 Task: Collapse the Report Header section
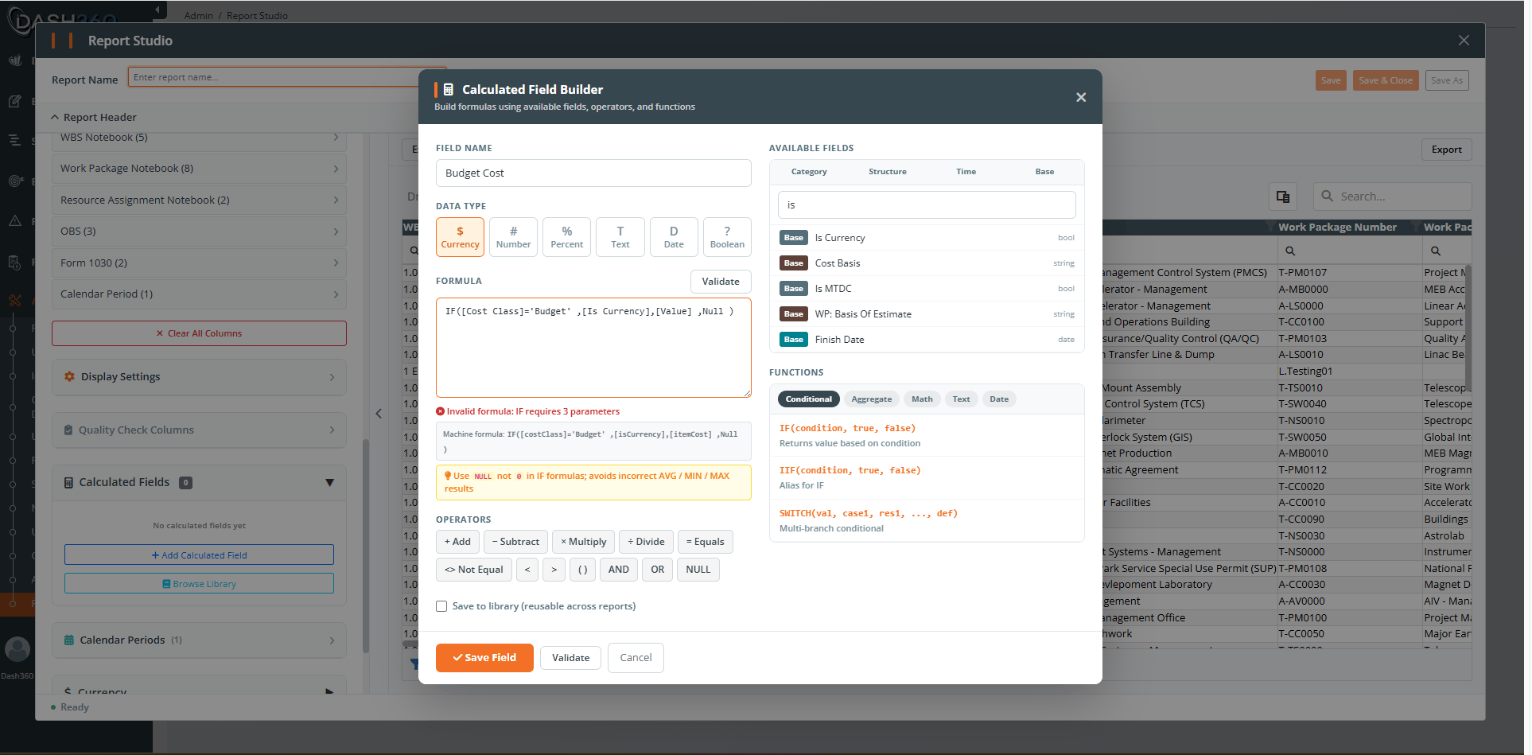tap(94, 117)
